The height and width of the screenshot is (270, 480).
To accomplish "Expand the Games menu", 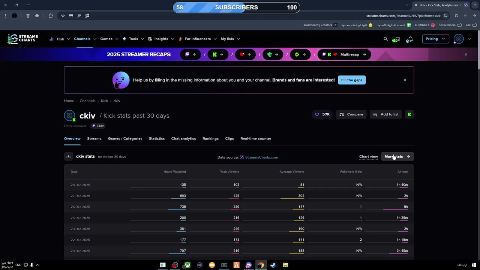I will click(x=109, y=39).
